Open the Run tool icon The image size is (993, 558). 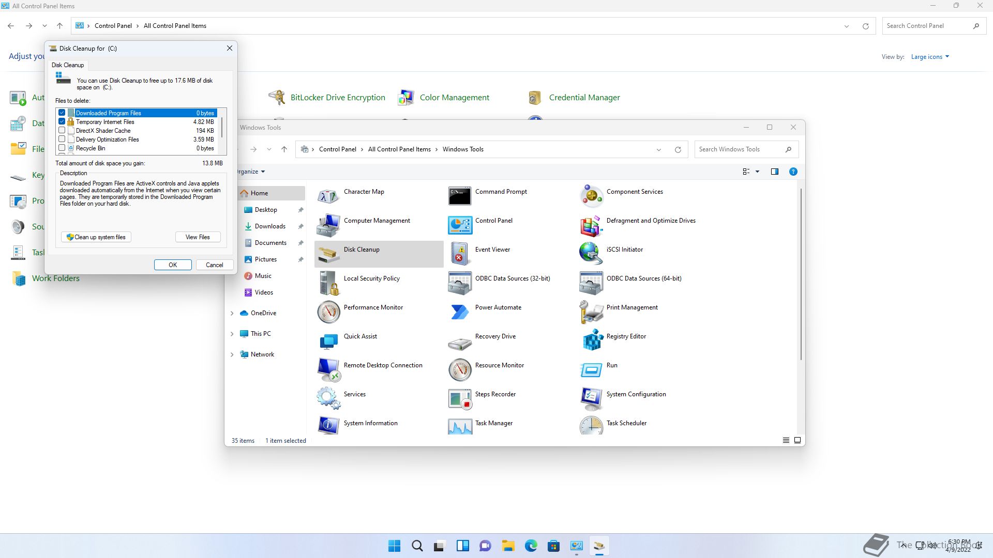(x=591, y=370)
